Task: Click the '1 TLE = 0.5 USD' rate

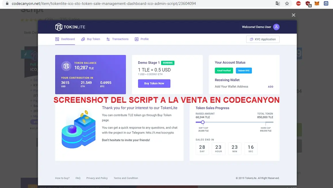Action: click(x=154, y=70)
